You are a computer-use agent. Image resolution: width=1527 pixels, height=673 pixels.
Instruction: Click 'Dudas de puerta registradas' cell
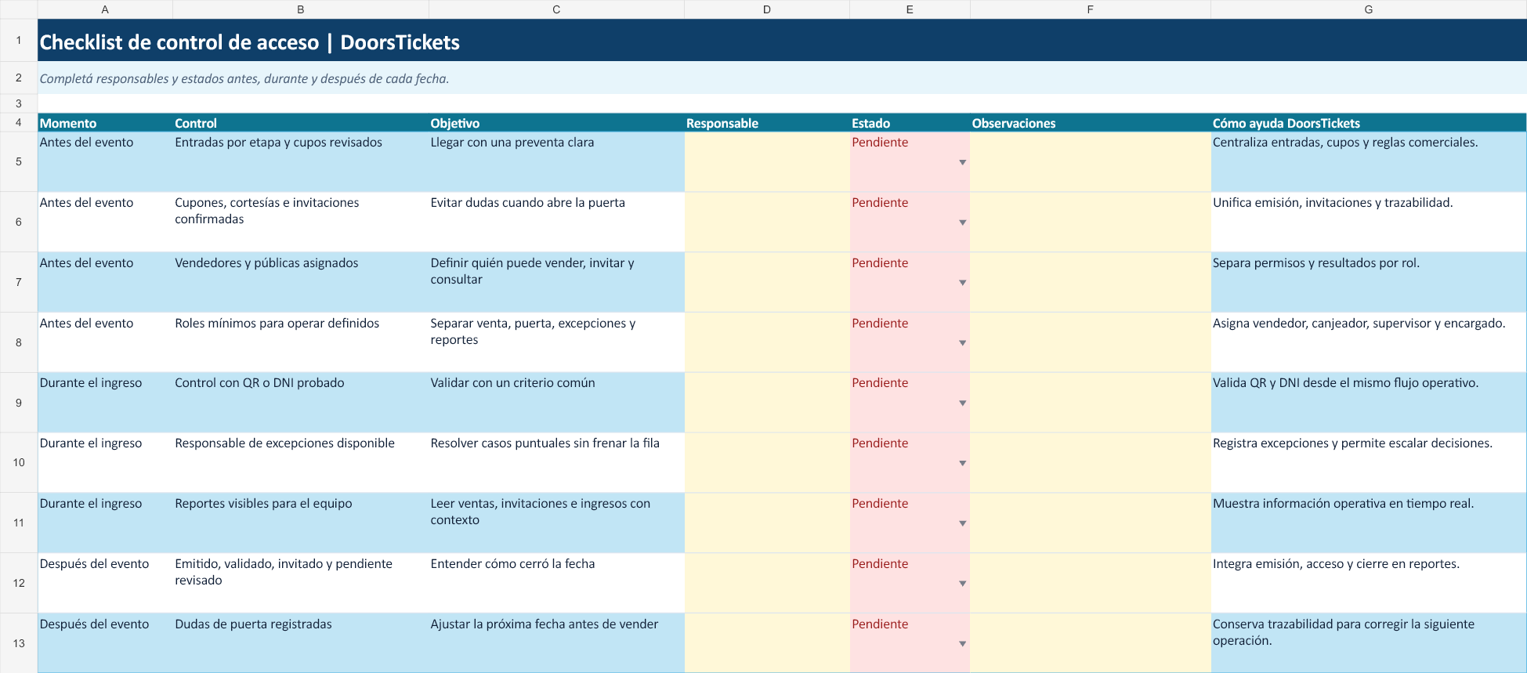click(x=301, y=643)
